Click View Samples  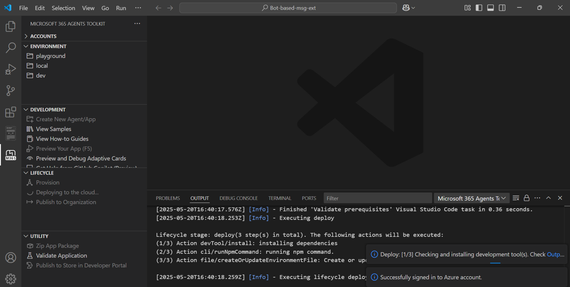(x=84, y=129)
